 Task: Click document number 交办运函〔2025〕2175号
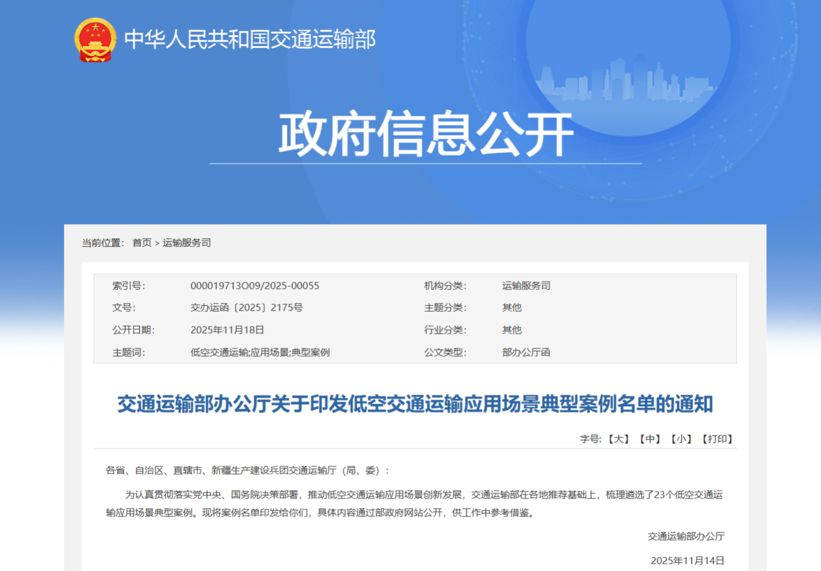[x=246, y=307]
